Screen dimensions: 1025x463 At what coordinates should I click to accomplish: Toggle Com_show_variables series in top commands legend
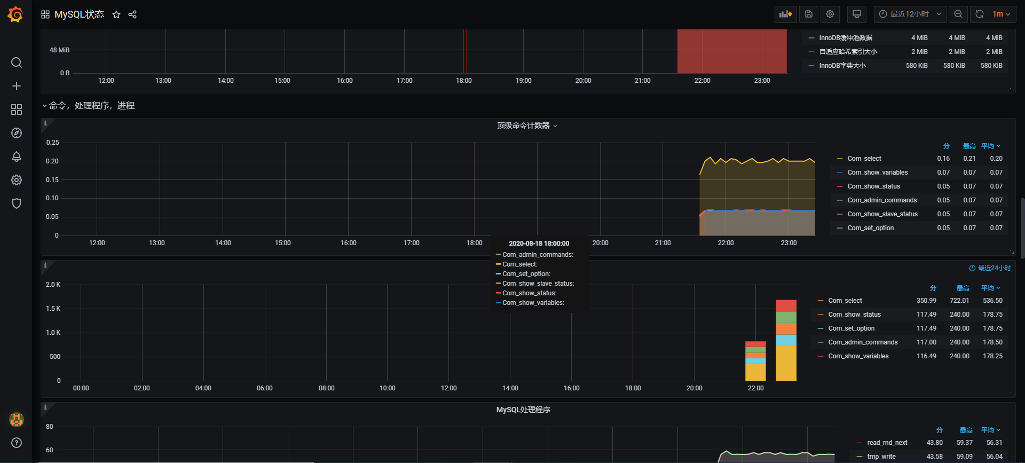(878, 172)
